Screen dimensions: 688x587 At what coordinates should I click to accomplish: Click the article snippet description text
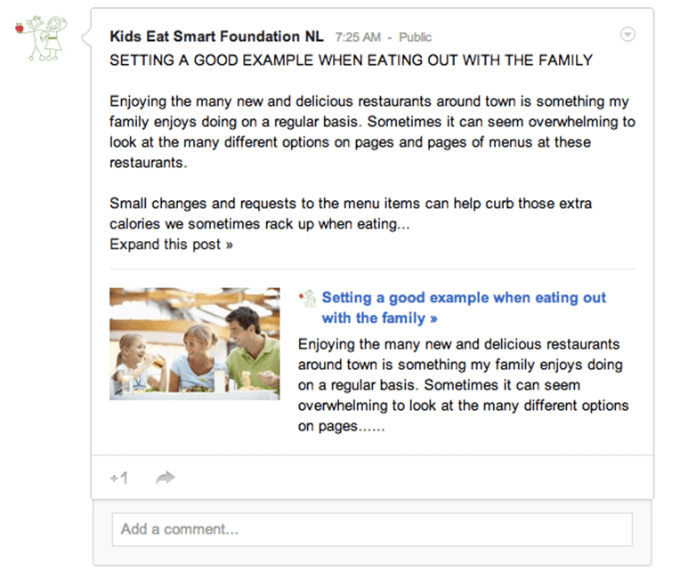tap(464, 385)
